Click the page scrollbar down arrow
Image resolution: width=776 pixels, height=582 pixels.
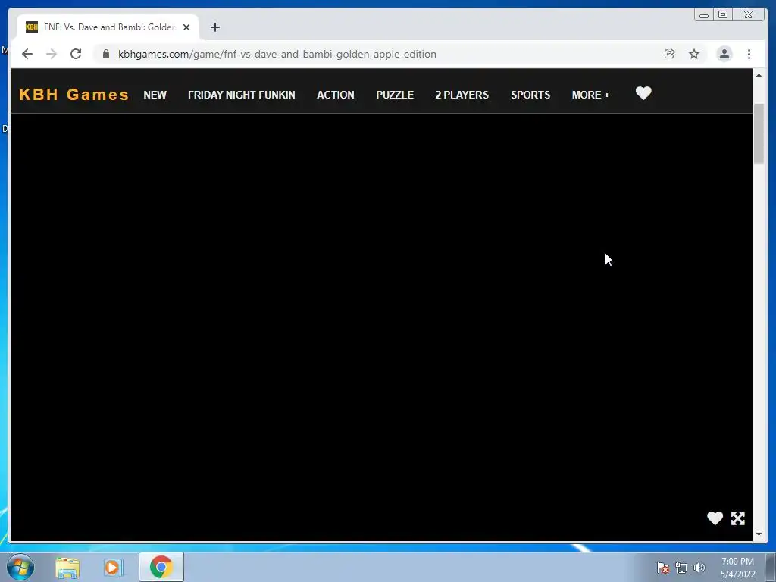759,534
